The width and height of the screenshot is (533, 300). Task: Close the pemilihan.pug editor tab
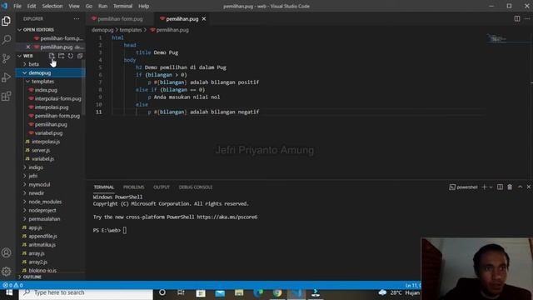tap(204, 19)
